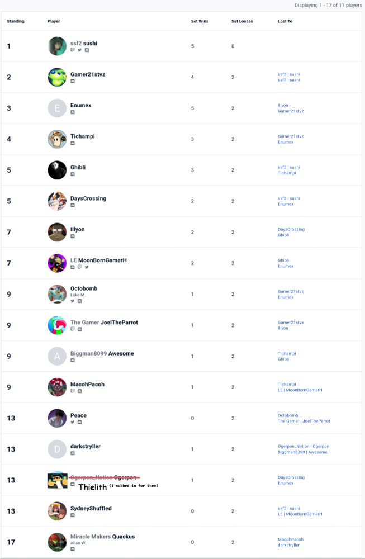The width and height of the screenshot is (365, 559).
Task: Click Peace's Twitter icon
Action: [73, 422]
